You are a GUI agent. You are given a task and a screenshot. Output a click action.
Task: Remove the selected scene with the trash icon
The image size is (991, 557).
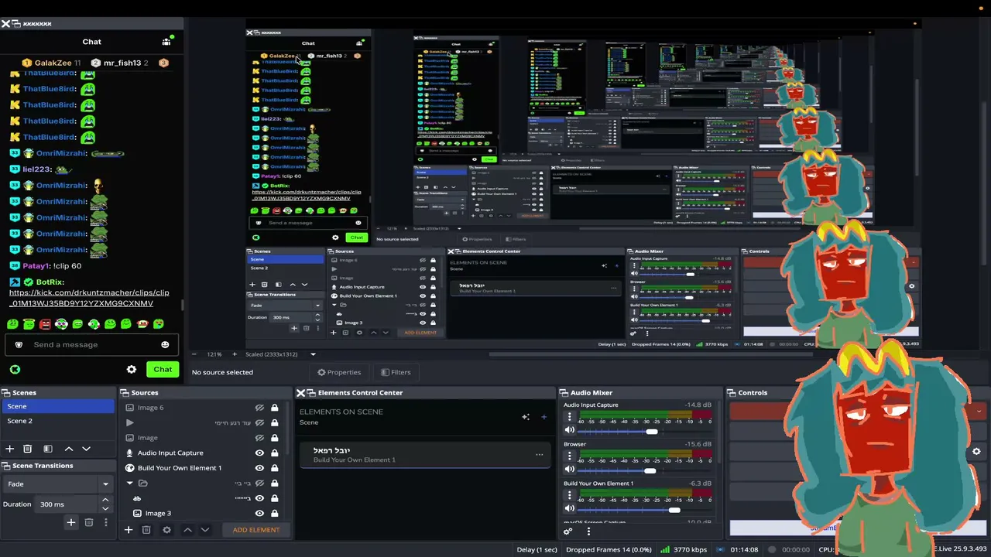[x=28, y=449]
